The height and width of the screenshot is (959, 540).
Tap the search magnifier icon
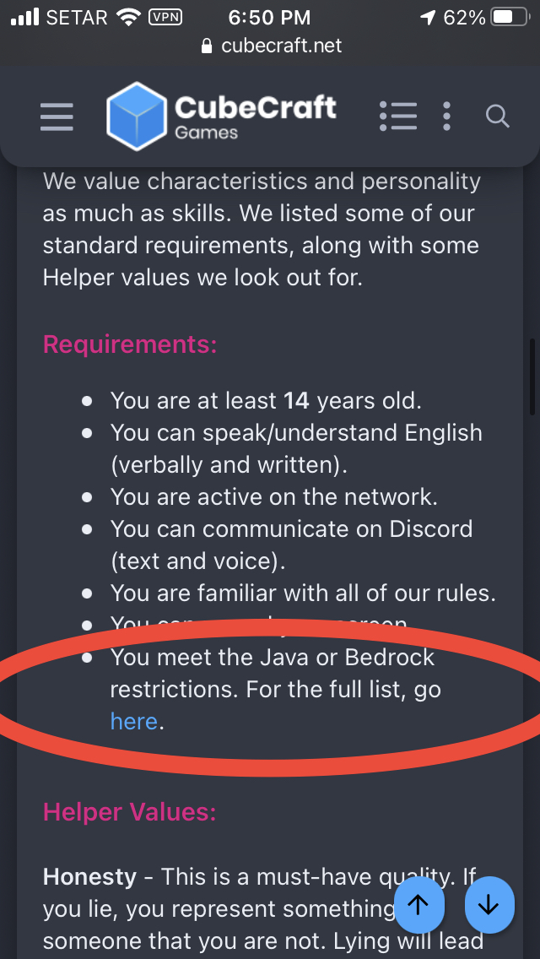497,116
